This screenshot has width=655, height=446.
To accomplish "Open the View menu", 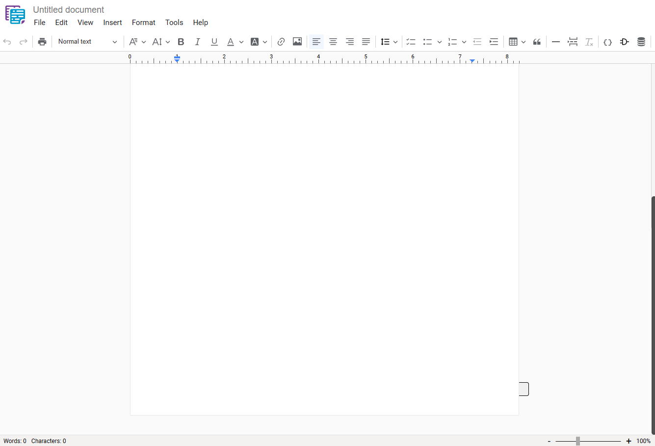I will [85, 23].
